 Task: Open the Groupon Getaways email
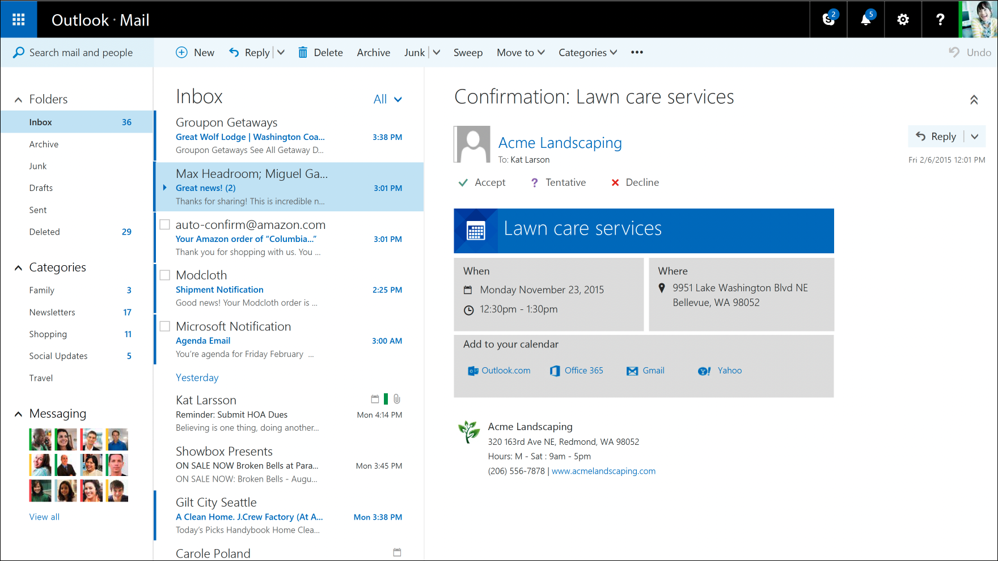(289, 136)
